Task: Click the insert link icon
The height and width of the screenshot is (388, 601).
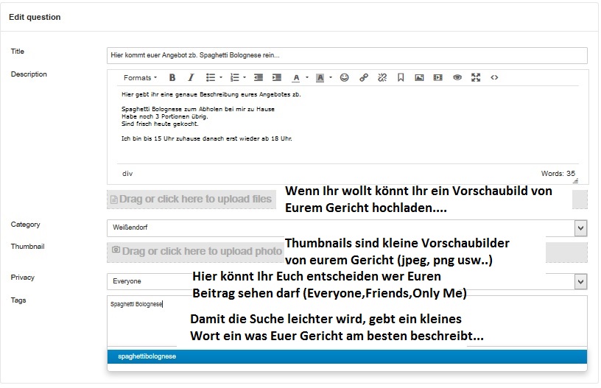Action: (x=363, y=77)
